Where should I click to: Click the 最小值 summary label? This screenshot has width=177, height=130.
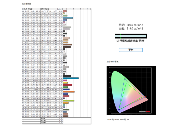click(43, 118)
